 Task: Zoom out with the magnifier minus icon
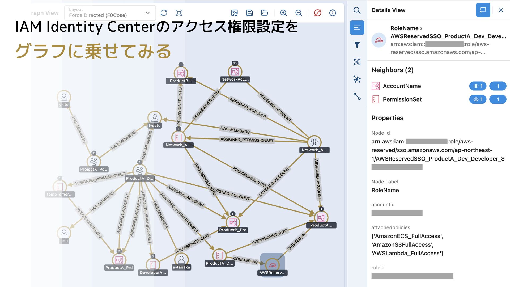[x=299, y=13]
